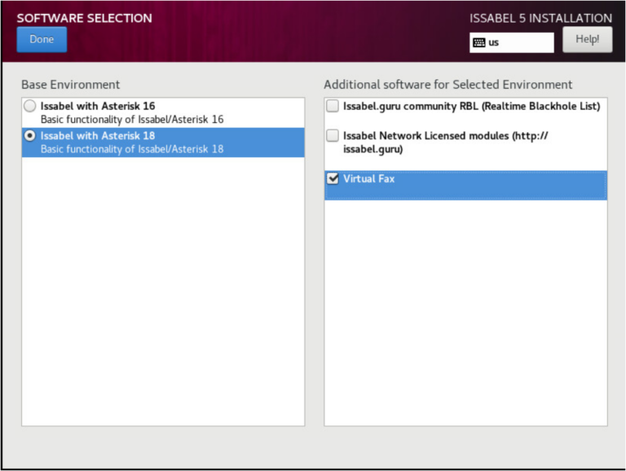Enable the Issabel.guru community RBL checkbox
Image resolution: width=626 pixels, height=471 pixels.
point(333,106)
